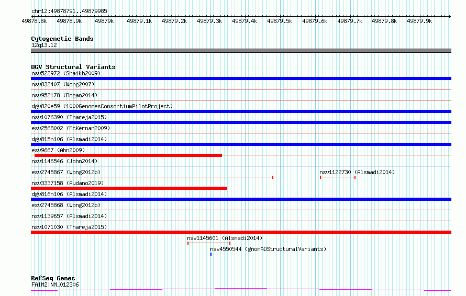
Task: Select variant dgv816n106 (Alsmadi2014) label
Action: [69, 194]
